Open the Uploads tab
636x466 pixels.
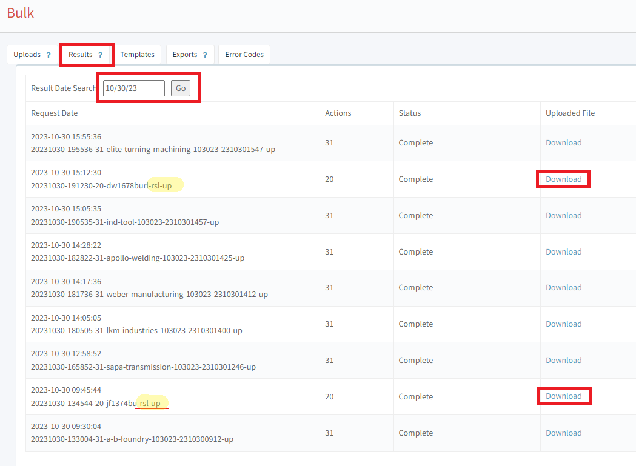coord(27,55)
